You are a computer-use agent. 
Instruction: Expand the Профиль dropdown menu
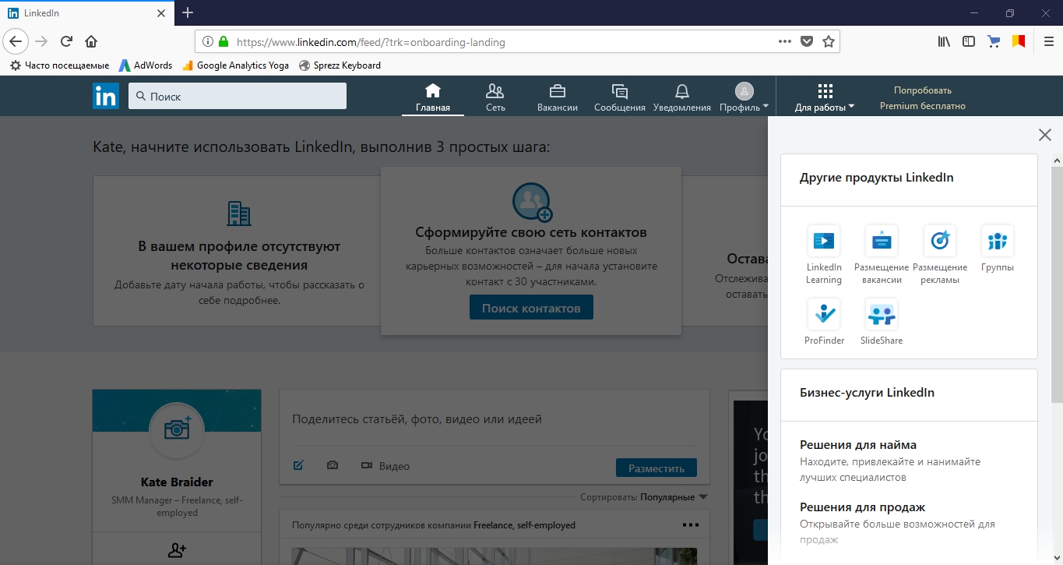(x=744, y=97)
